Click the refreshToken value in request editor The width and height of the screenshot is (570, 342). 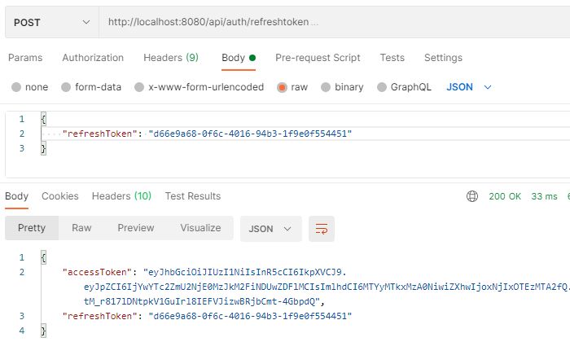tap(250, 134)
